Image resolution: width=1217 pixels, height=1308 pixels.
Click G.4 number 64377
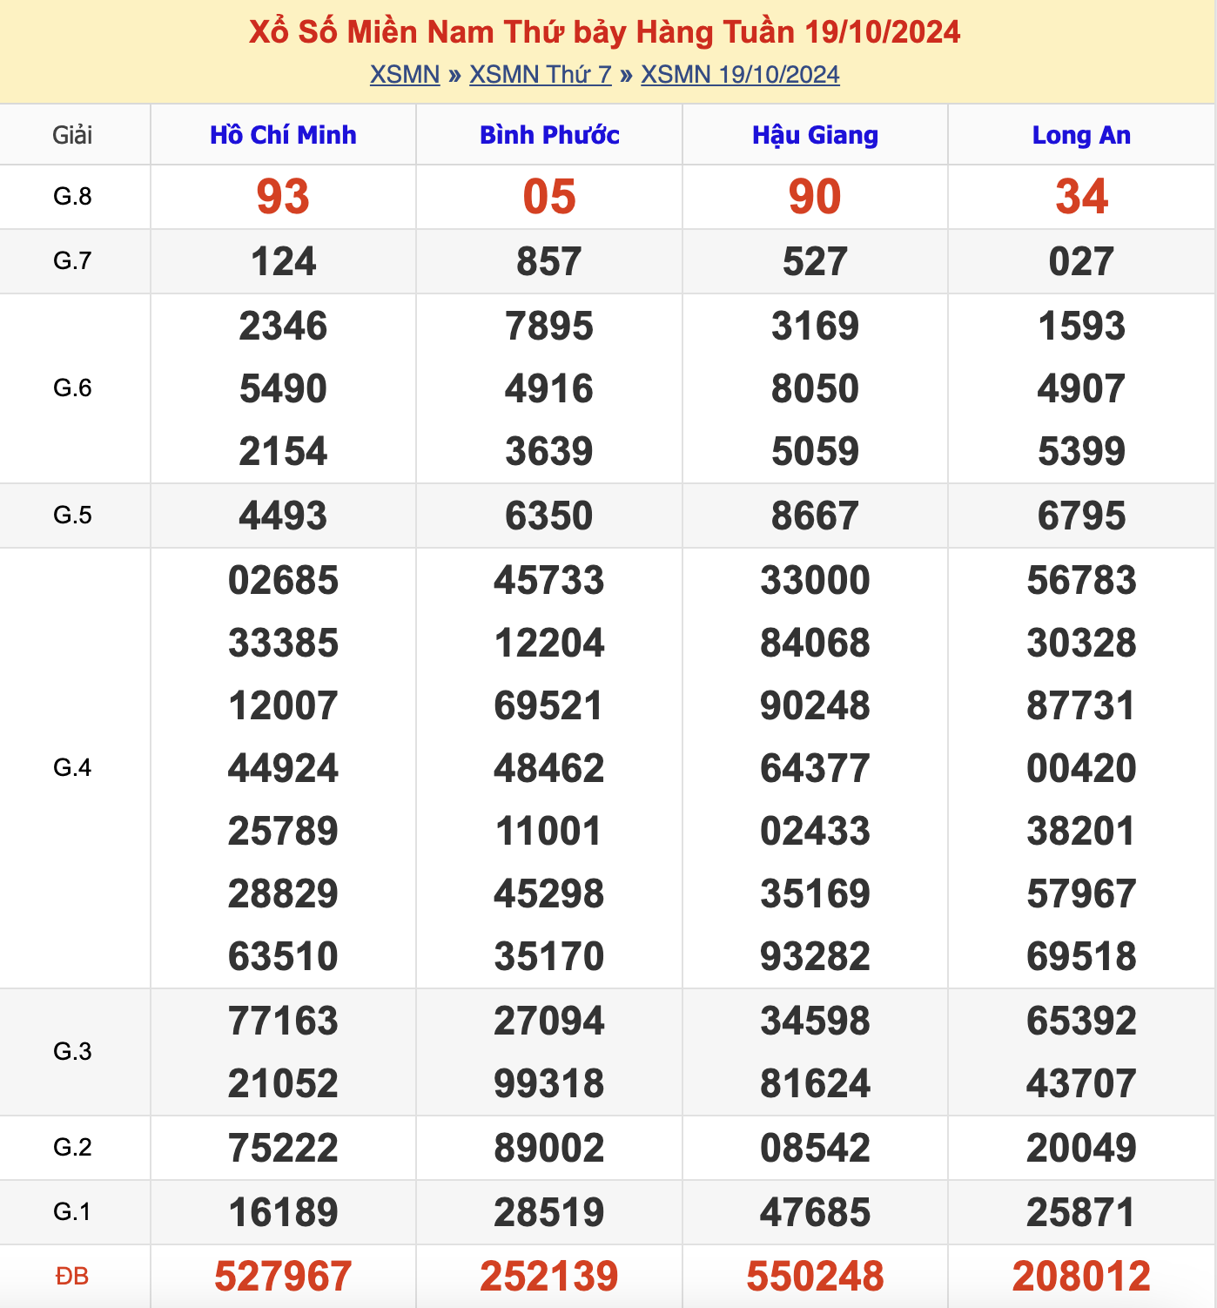[815, 769]
